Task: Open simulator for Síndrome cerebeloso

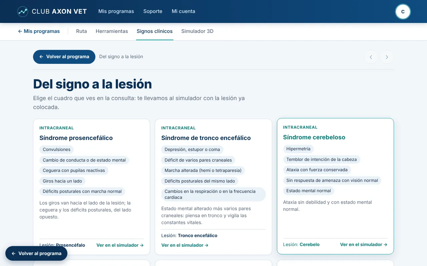Action: (364, 244)
